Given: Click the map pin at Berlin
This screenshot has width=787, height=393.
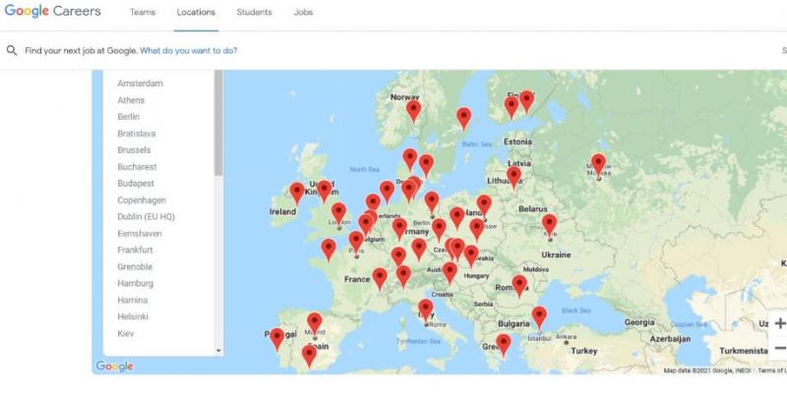Looking at the screenshot, I should point(432,203).
